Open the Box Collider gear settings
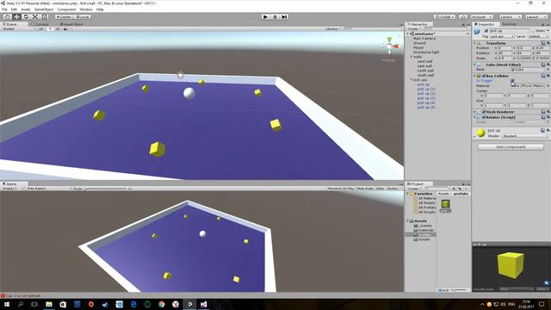Screen dimensions: 551x310 coord(548,76)
